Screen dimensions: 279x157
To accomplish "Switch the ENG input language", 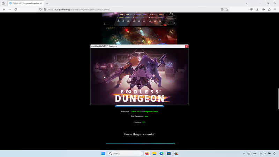I will pyautogui.click(x=255, y=154).
